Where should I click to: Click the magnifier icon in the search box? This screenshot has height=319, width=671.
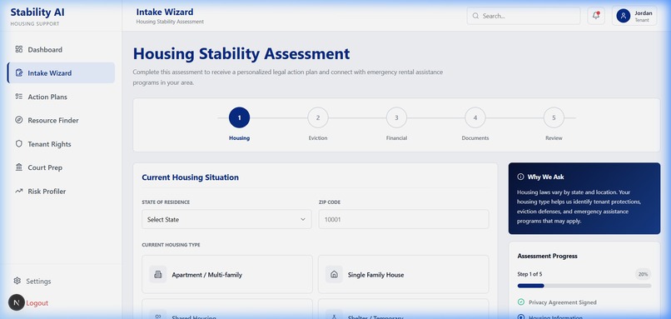click(475, 16)
